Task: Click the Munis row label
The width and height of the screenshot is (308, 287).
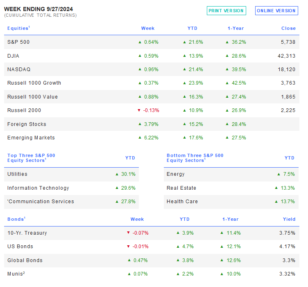Action: 16,274
